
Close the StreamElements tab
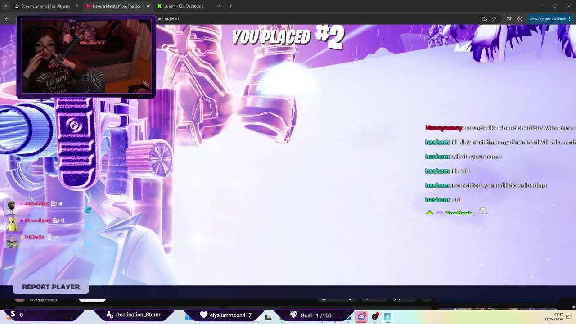pos(76,6)
